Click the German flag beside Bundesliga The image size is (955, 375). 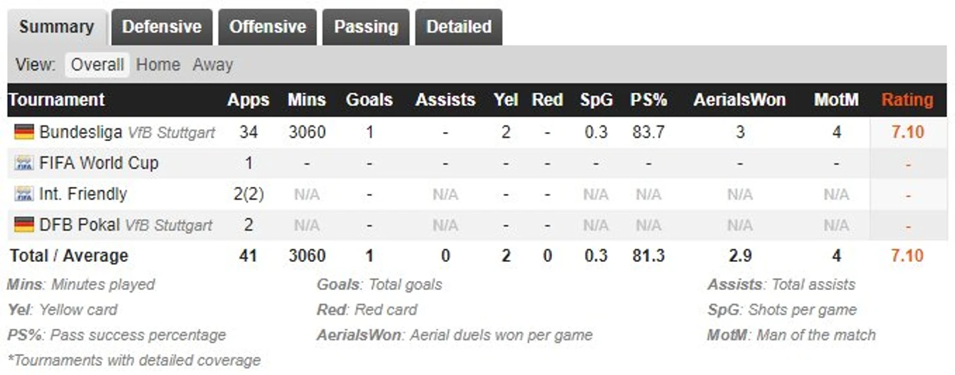24,133
